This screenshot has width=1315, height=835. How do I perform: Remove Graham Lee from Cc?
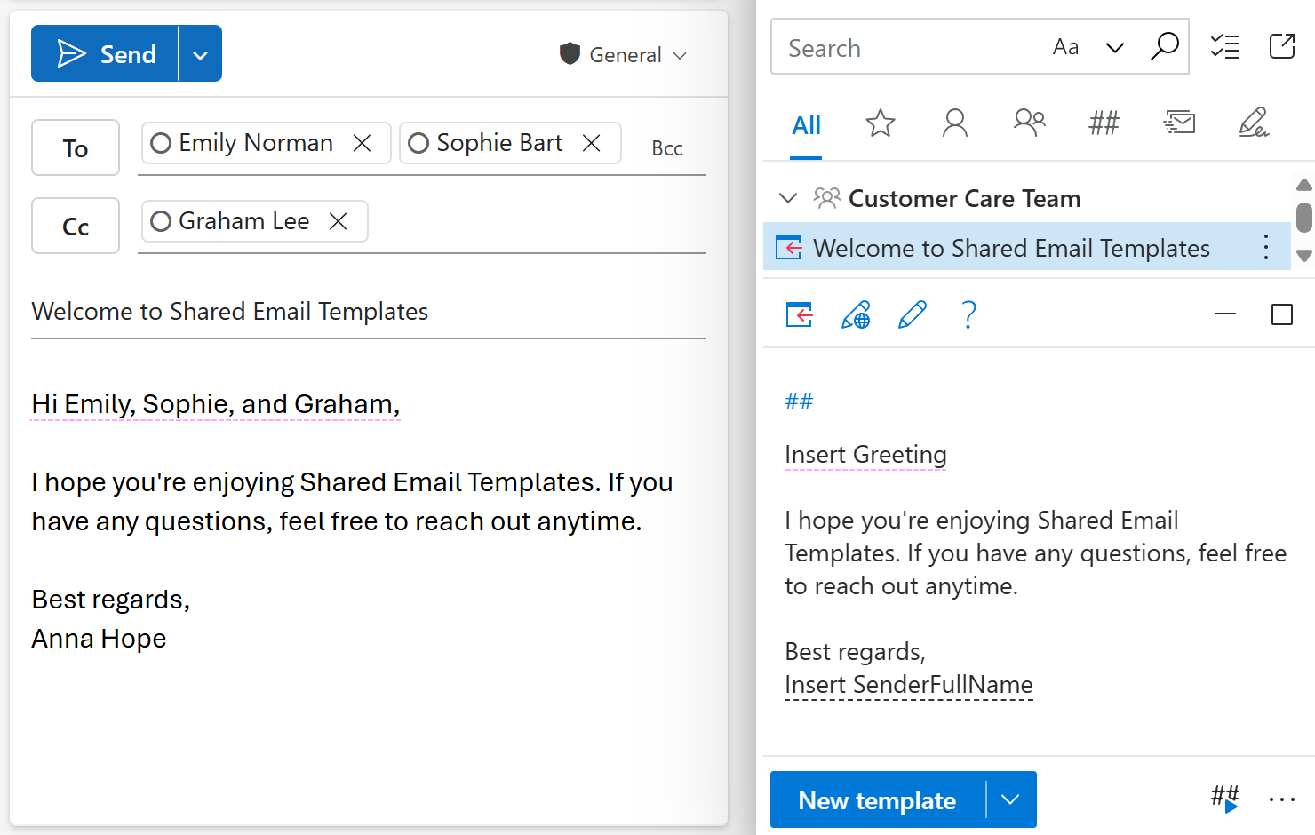point(338,221)
